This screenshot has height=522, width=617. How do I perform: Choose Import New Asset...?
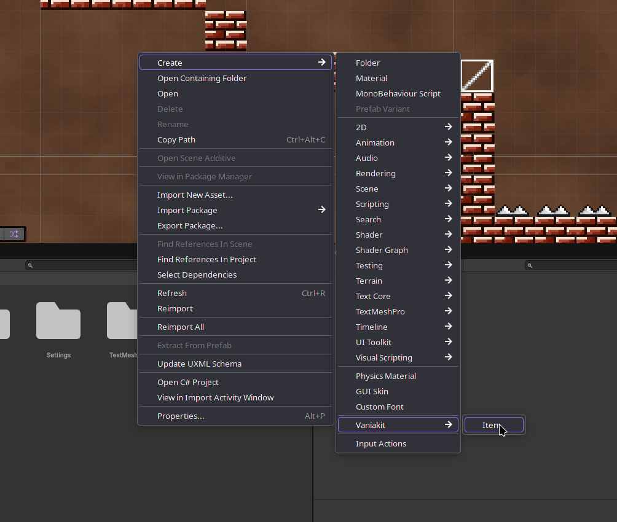(236, 195)
